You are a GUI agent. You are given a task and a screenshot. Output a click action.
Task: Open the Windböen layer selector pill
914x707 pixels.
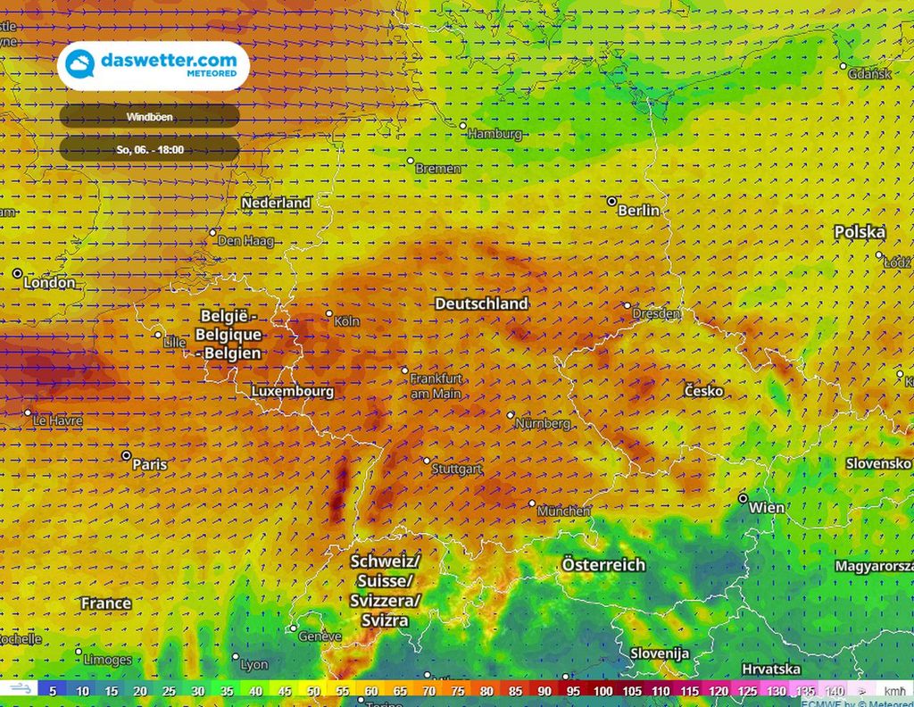[x=149, y=116]
